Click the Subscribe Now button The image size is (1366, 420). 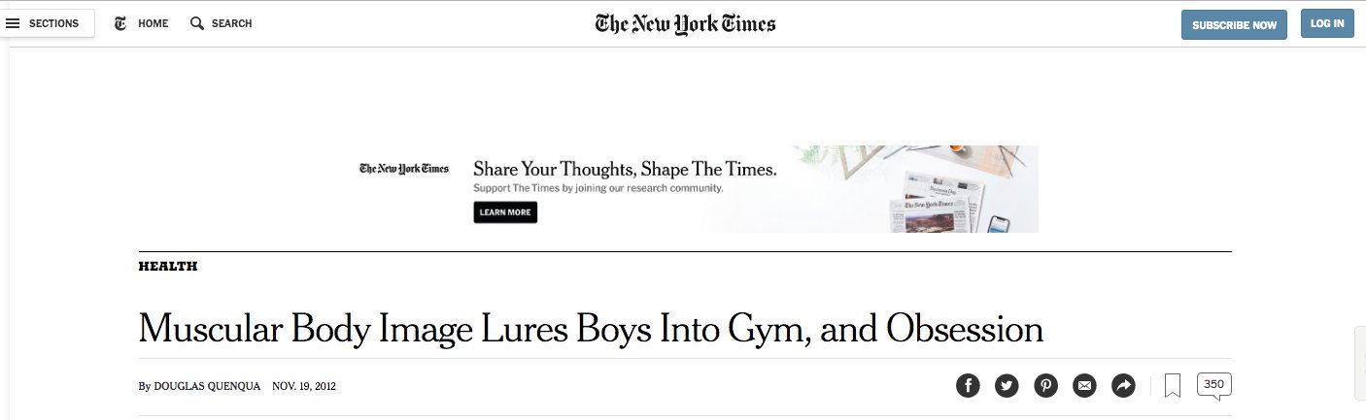tap(1234, 25)
